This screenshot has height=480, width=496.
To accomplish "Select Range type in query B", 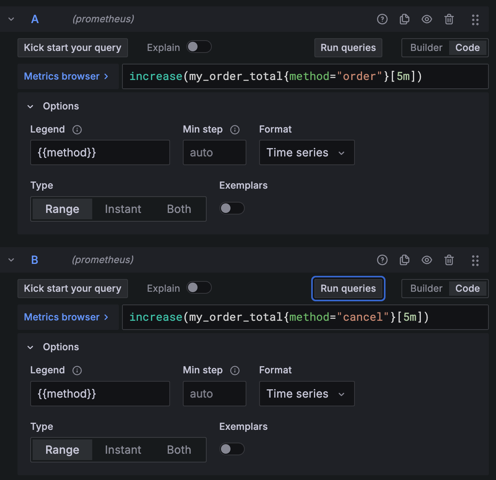I will tap(62, 450).
